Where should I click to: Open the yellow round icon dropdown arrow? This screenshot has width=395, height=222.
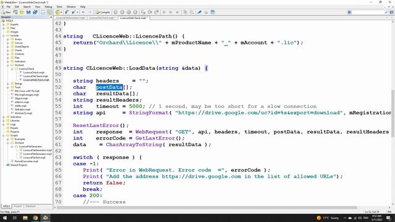click(62, 12)
